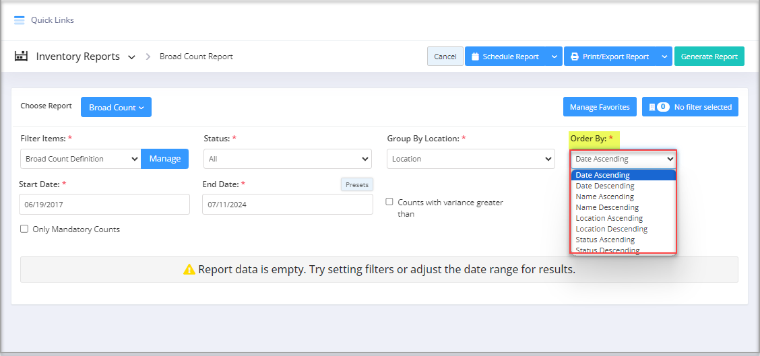The width and height of the screenshot is (760, 356).
Task: Choose Location Ascending in Order By options
Action: click(609, 218)
